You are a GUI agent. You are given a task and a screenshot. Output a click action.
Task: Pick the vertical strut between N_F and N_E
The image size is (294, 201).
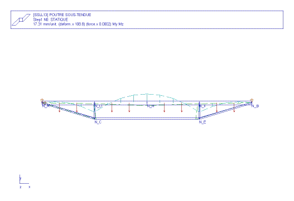[199, 110]
